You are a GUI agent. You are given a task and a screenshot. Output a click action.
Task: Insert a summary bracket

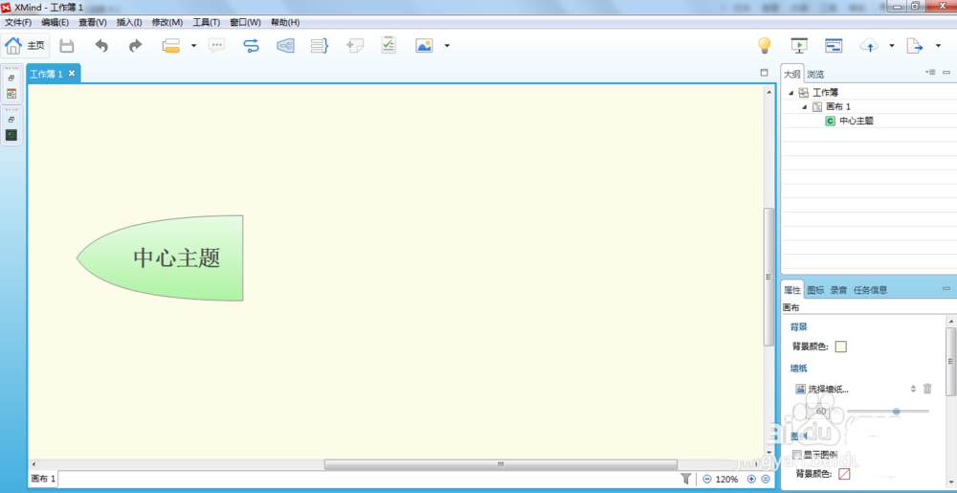click(x=320, y=46)
